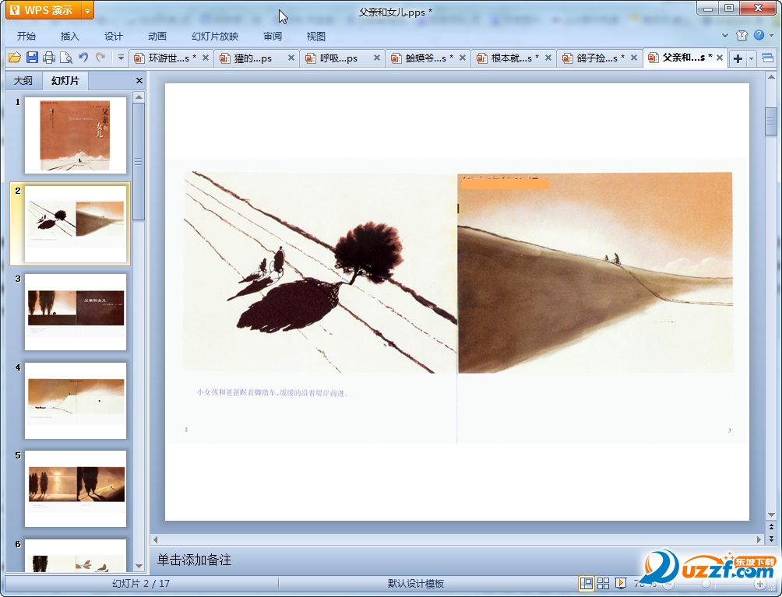Click the thumbnail pane scroll-up arrow
Image resolution: width=782 pixels, height=597 pixels.
(x=139, y=97)
